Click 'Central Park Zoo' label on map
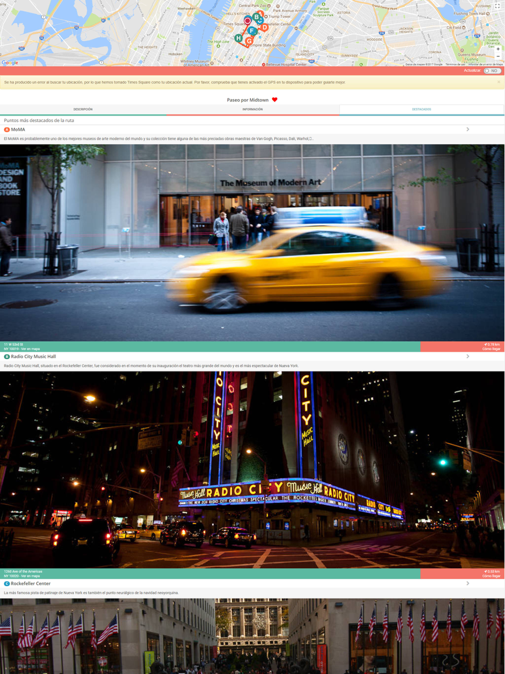Screen dimensions: 505x674 pos(252,6)
